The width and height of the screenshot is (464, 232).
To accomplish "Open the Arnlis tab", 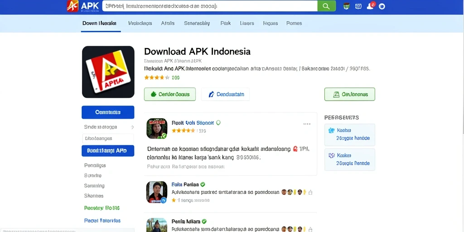I will (168, 24).
